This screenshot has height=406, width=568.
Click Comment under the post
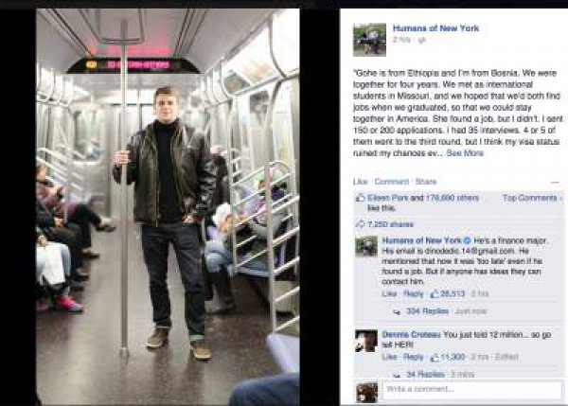(x=391, y=182)
